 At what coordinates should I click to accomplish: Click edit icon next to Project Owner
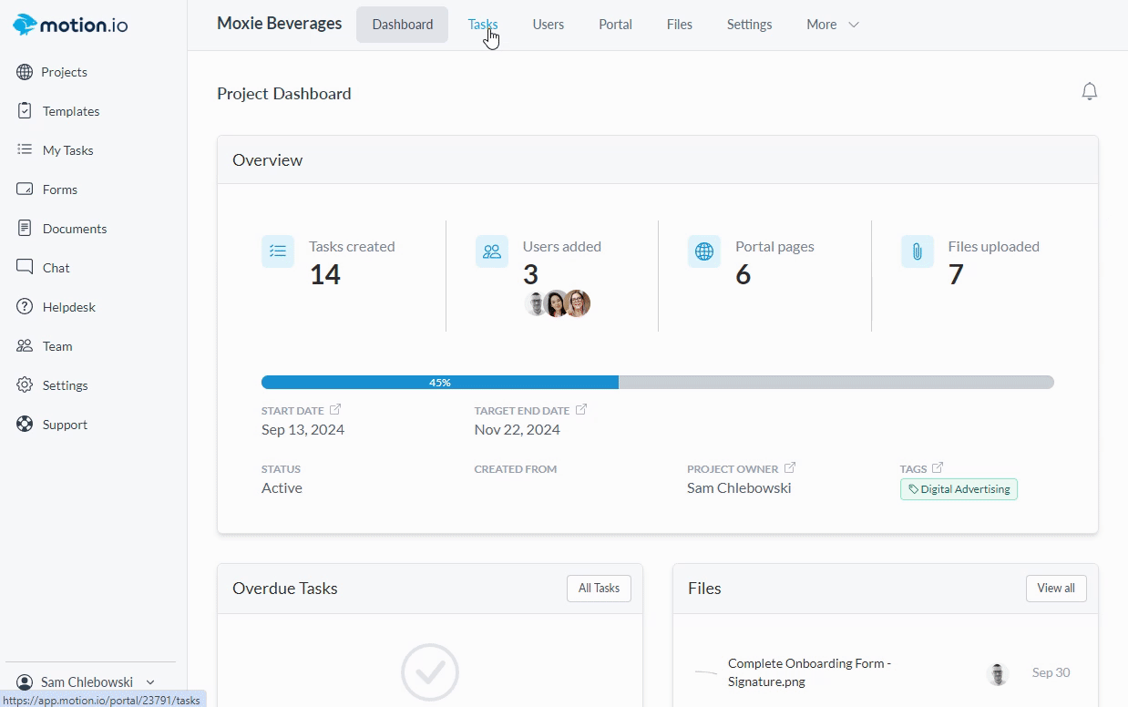coord(790,468)
